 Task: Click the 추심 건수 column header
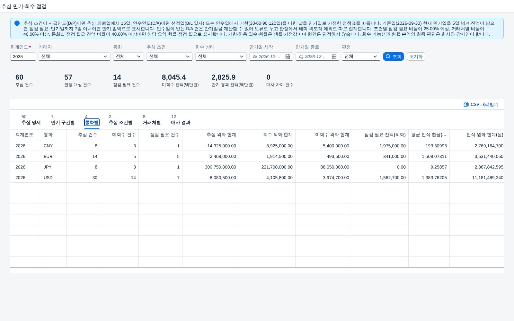click(84, 134)
